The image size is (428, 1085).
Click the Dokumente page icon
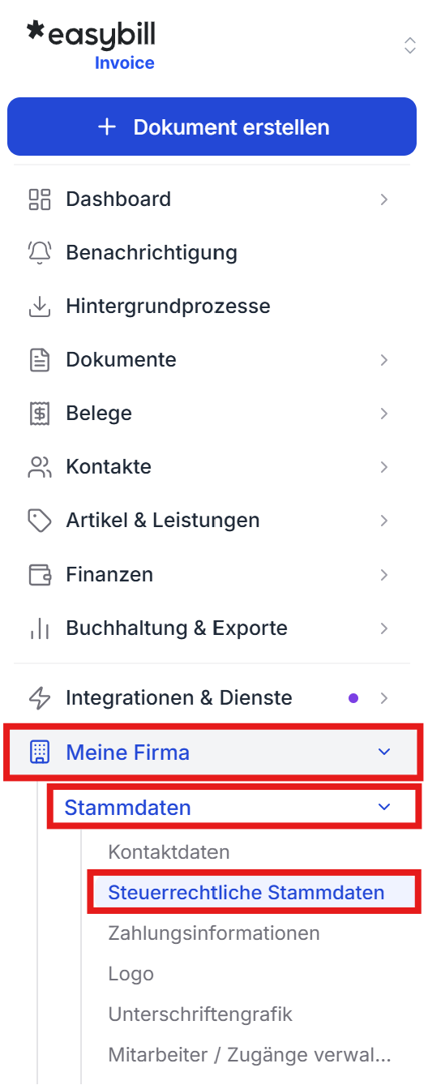[x=39, y=360]
